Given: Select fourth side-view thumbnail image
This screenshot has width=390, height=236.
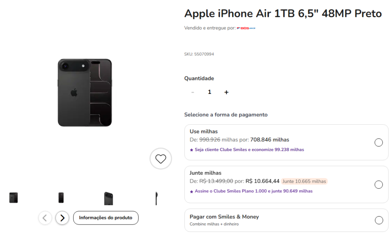Looking at the screenshot, I should pyautogui.click(x=156, y=198).
